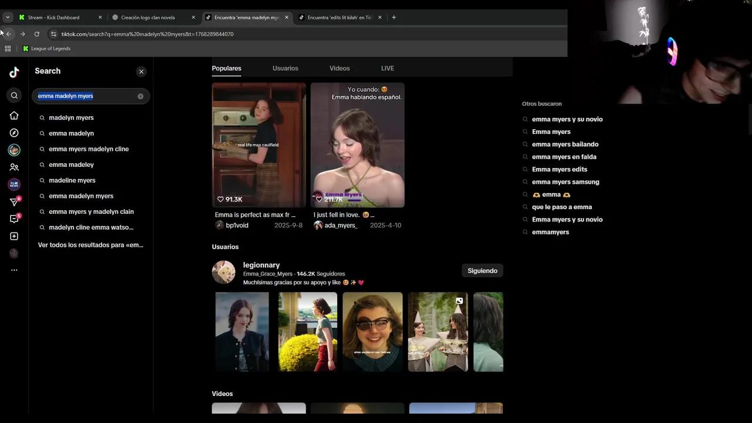
Task: Open legionnary's yellow bush thumbnail
Action: click(x=307, y=332)
